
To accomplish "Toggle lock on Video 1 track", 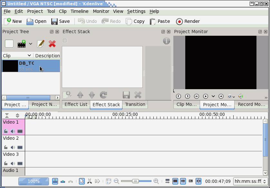I will pyautogui.click(x=6, y=131).
